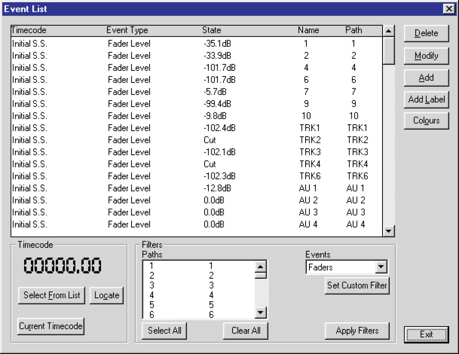Select the TRK4 Cut event row
This screenshot has width=459, height=354.
[197, 164]
